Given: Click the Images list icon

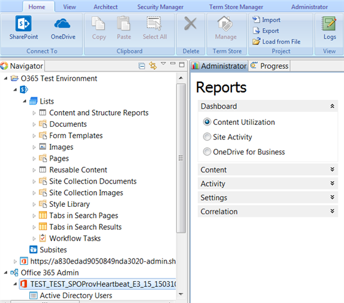Looking at the screenshot, I should point(43,146).
